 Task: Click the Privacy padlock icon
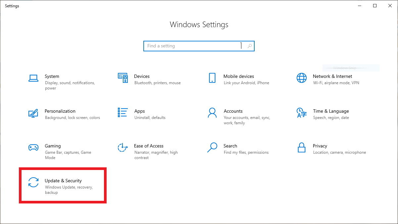pos(302,147)
